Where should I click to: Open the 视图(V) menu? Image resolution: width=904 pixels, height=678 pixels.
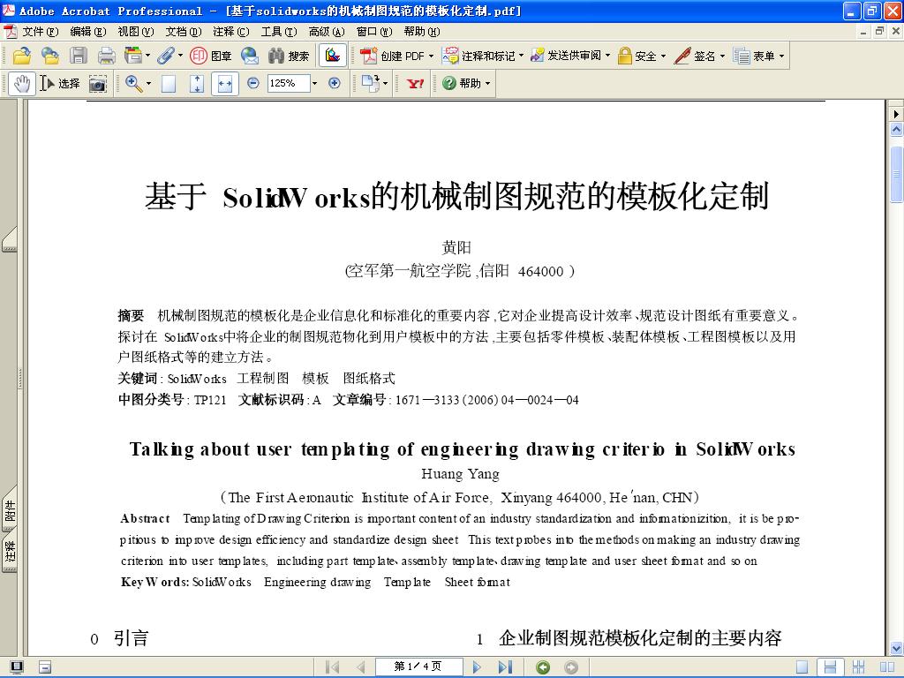coord(135,31)
